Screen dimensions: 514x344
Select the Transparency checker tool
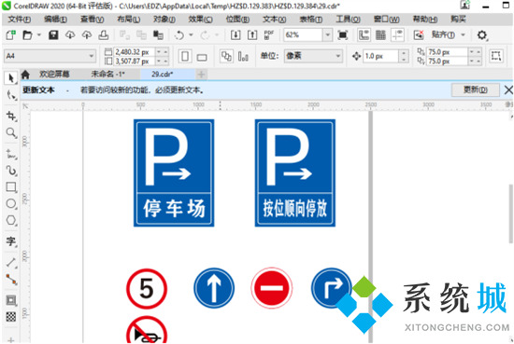(11, 317)
